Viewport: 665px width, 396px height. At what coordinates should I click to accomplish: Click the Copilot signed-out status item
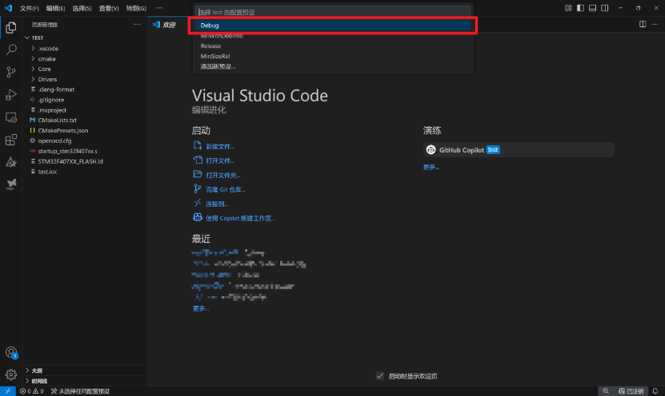point(631,391)
